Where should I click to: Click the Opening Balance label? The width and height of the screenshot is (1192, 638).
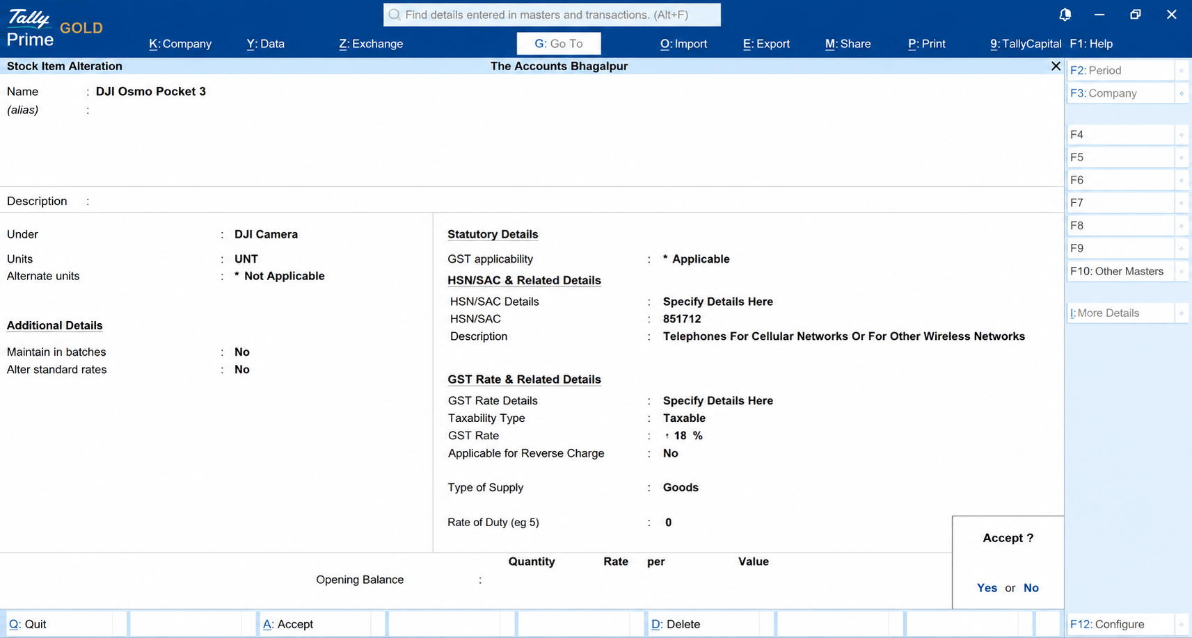pos(360,580)
